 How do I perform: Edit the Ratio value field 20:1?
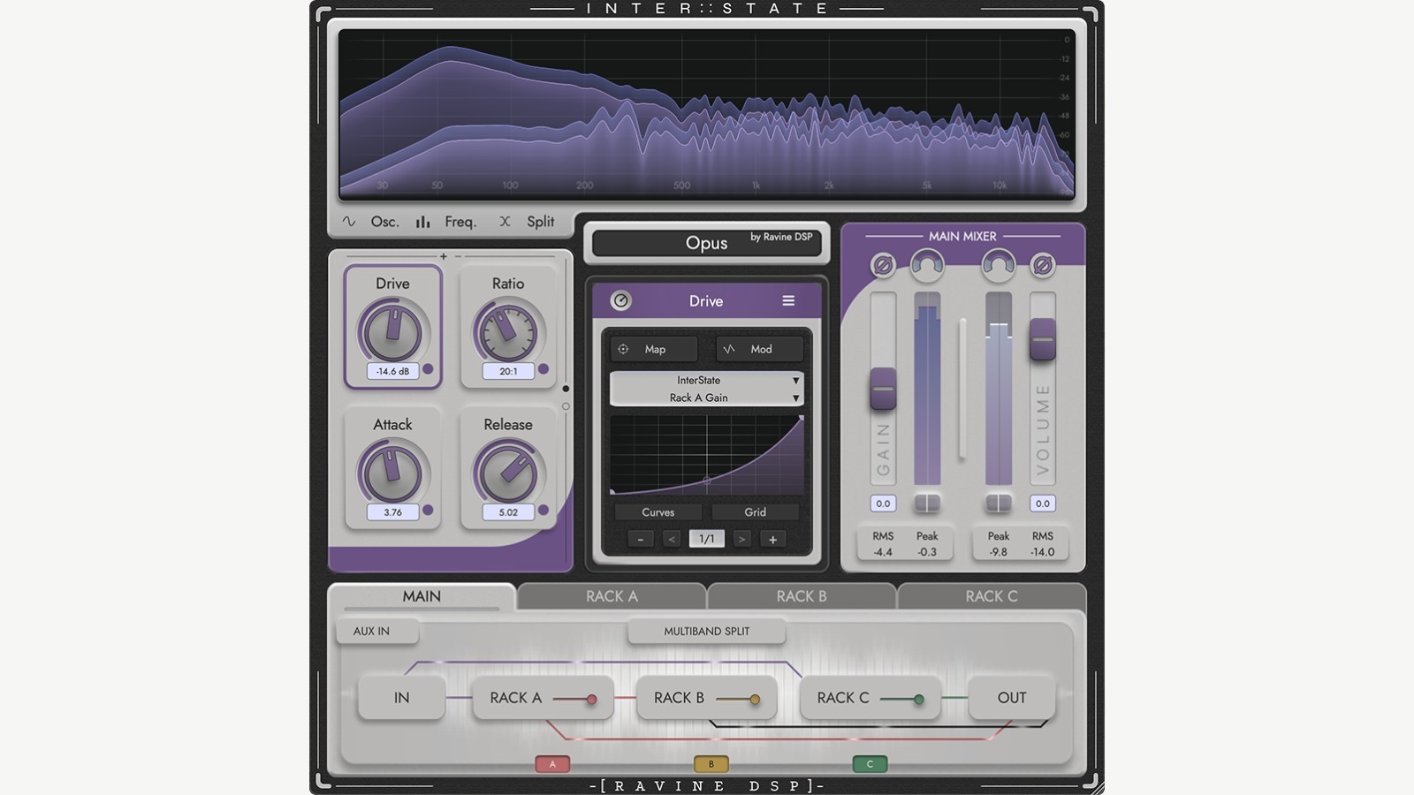click(508, 371)
